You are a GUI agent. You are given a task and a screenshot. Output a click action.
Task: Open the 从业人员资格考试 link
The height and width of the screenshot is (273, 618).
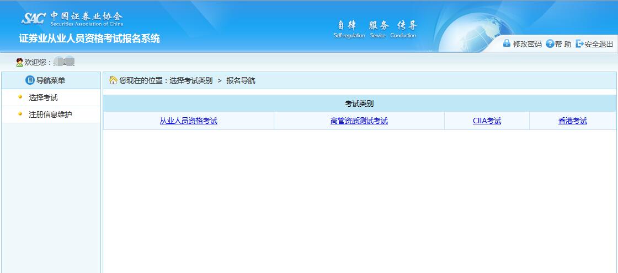pos(188,121)
